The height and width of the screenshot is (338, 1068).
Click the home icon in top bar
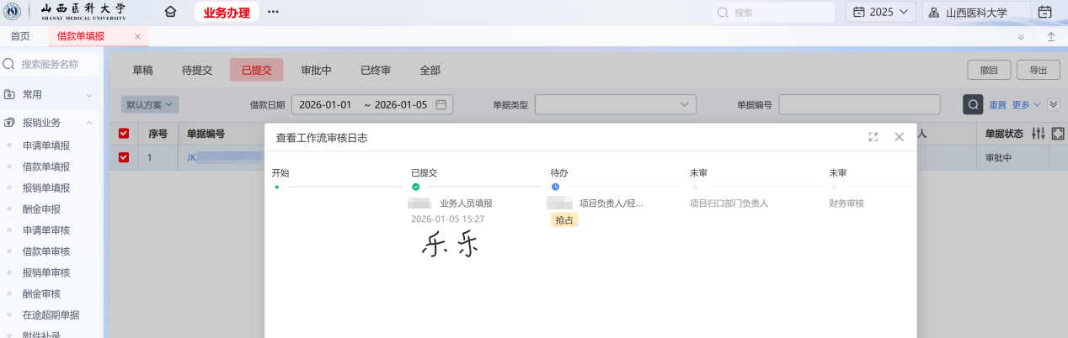coord(171,12)
